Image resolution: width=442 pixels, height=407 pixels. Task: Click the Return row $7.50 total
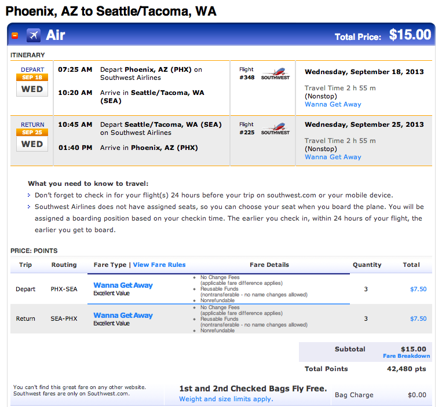418,318
